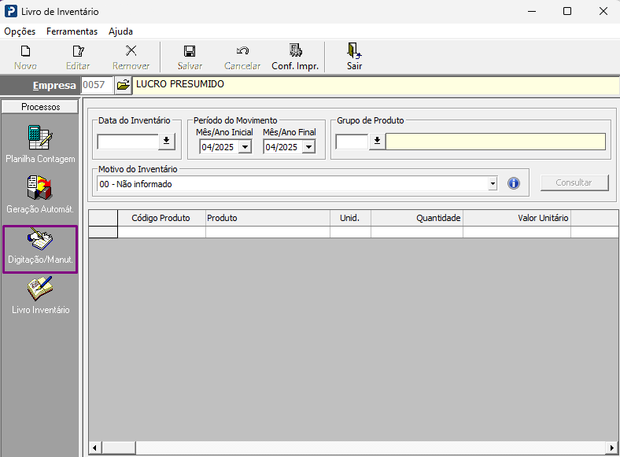Click the Salvar floppy disk icon
Viewport: 620px width, 457px height.
[190, 51]
